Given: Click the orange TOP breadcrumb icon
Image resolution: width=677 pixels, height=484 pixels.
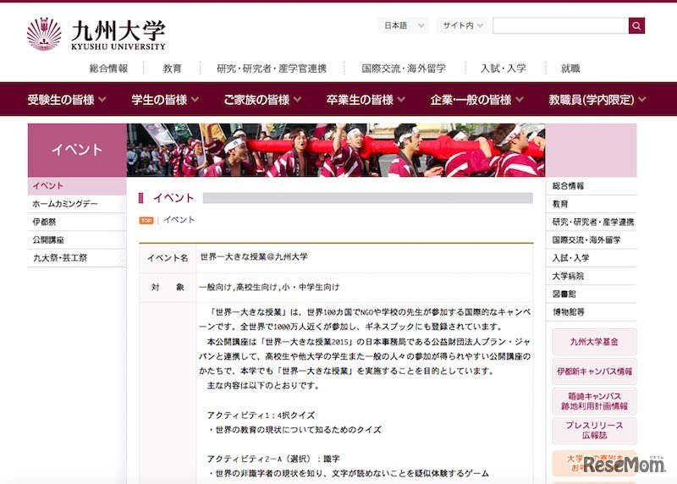Looking at the screenshot, I should tap(146, 221).
